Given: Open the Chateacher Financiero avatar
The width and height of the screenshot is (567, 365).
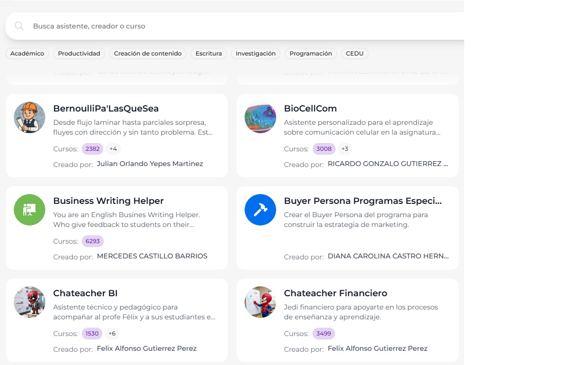Looking at the screenshot, I should coord(260,302).
